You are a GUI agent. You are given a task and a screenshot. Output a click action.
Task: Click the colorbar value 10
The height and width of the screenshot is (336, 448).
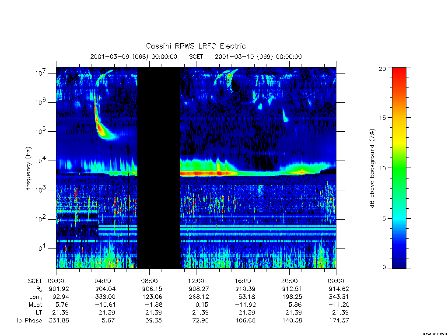[382, 168]
